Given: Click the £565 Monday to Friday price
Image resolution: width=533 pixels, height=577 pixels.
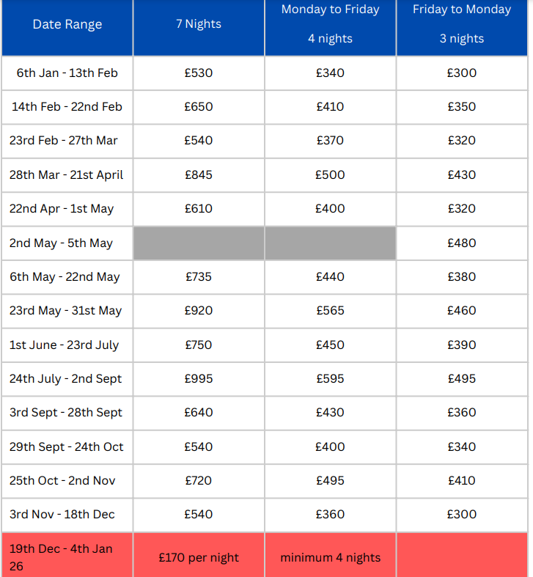Looking at the screenshot, I should point(331,311).
